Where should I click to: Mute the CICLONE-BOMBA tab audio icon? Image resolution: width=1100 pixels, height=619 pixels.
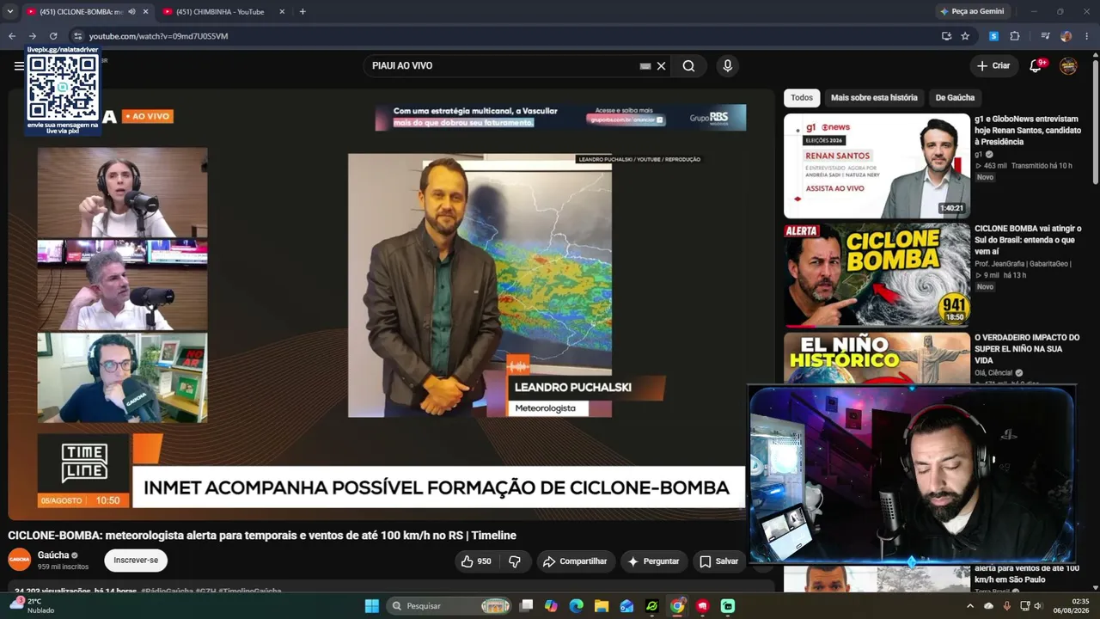coord(131,12)
